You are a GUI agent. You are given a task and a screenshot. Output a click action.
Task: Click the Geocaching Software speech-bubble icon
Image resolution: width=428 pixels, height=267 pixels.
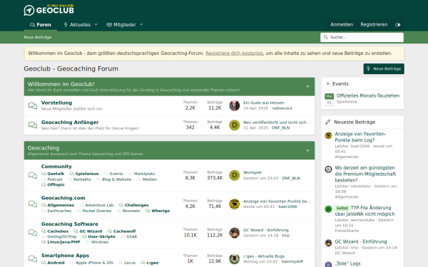33,233
